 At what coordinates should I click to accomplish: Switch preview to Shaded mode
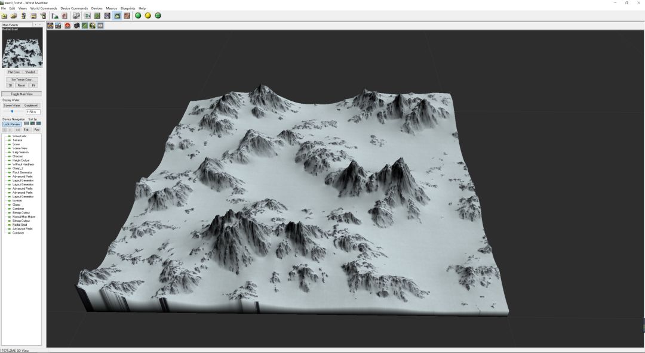pos(30,72)
